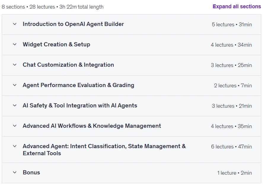The width and height of the screenshot is (263, 185).
Task: Click chevron next to Widget Creation & Setup
Action: coord(15,45)
